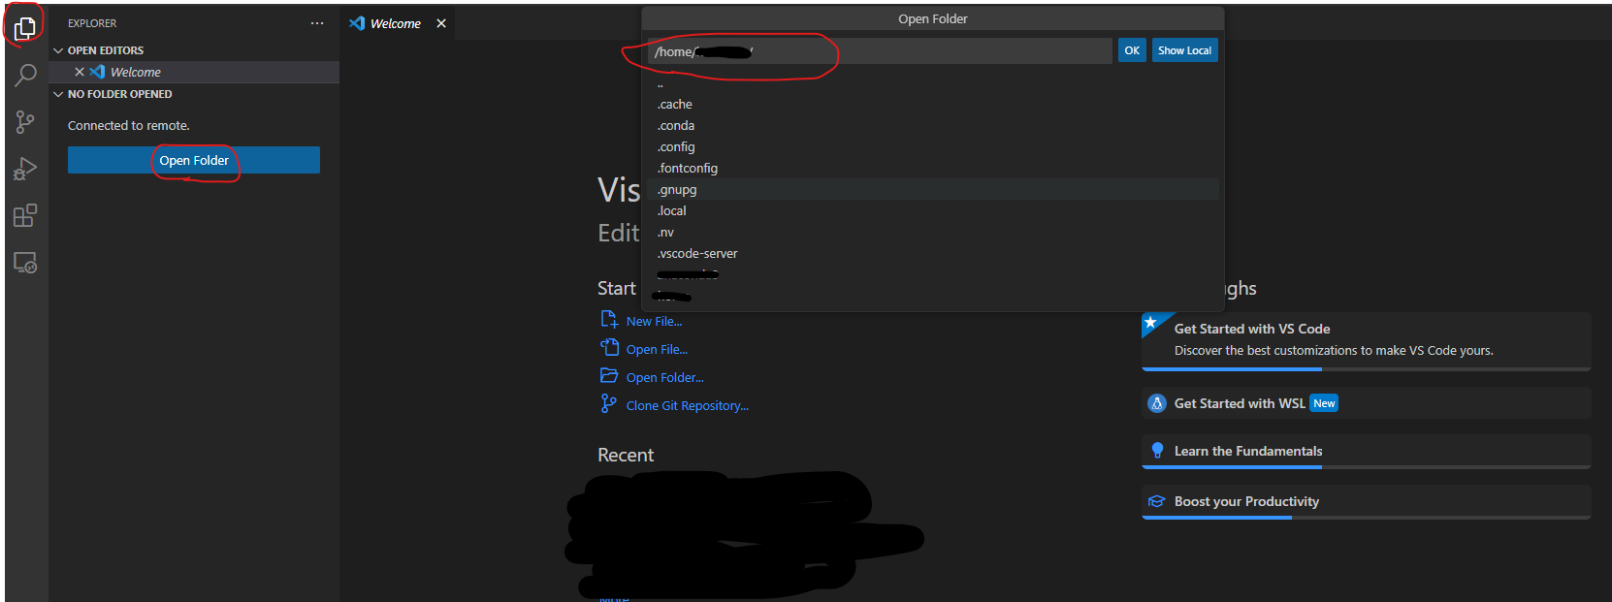
Task: Click the Connected to remote. text
Action: pyautogui.click(x=129, y=125)
